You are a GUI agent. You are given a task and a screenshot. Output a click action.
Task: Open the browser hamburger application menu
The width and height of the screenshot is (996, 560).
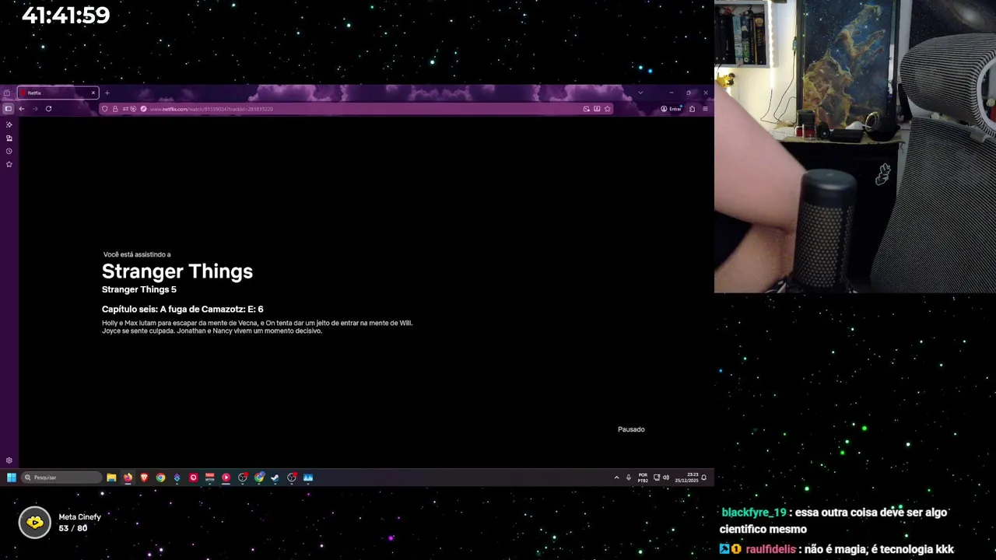coord(705,109)
